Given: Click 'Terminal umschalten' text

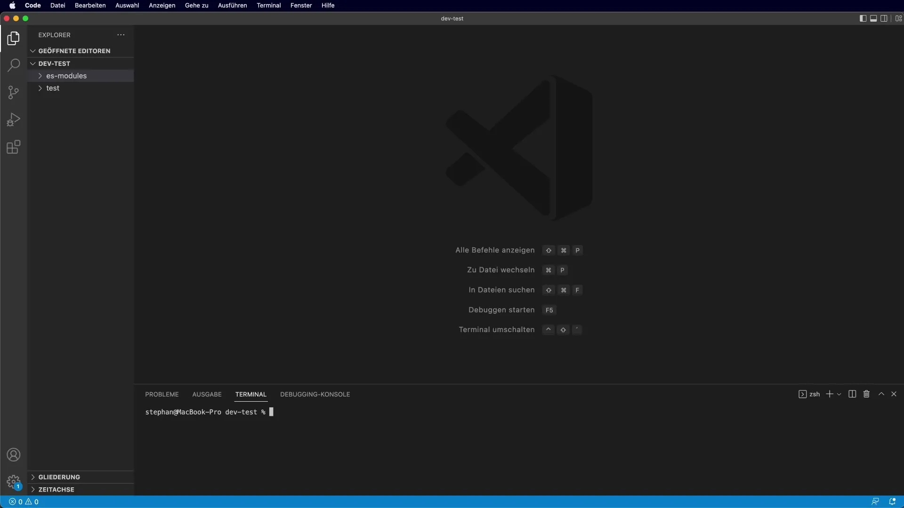Looking at the screenshot, I should 497,330.
